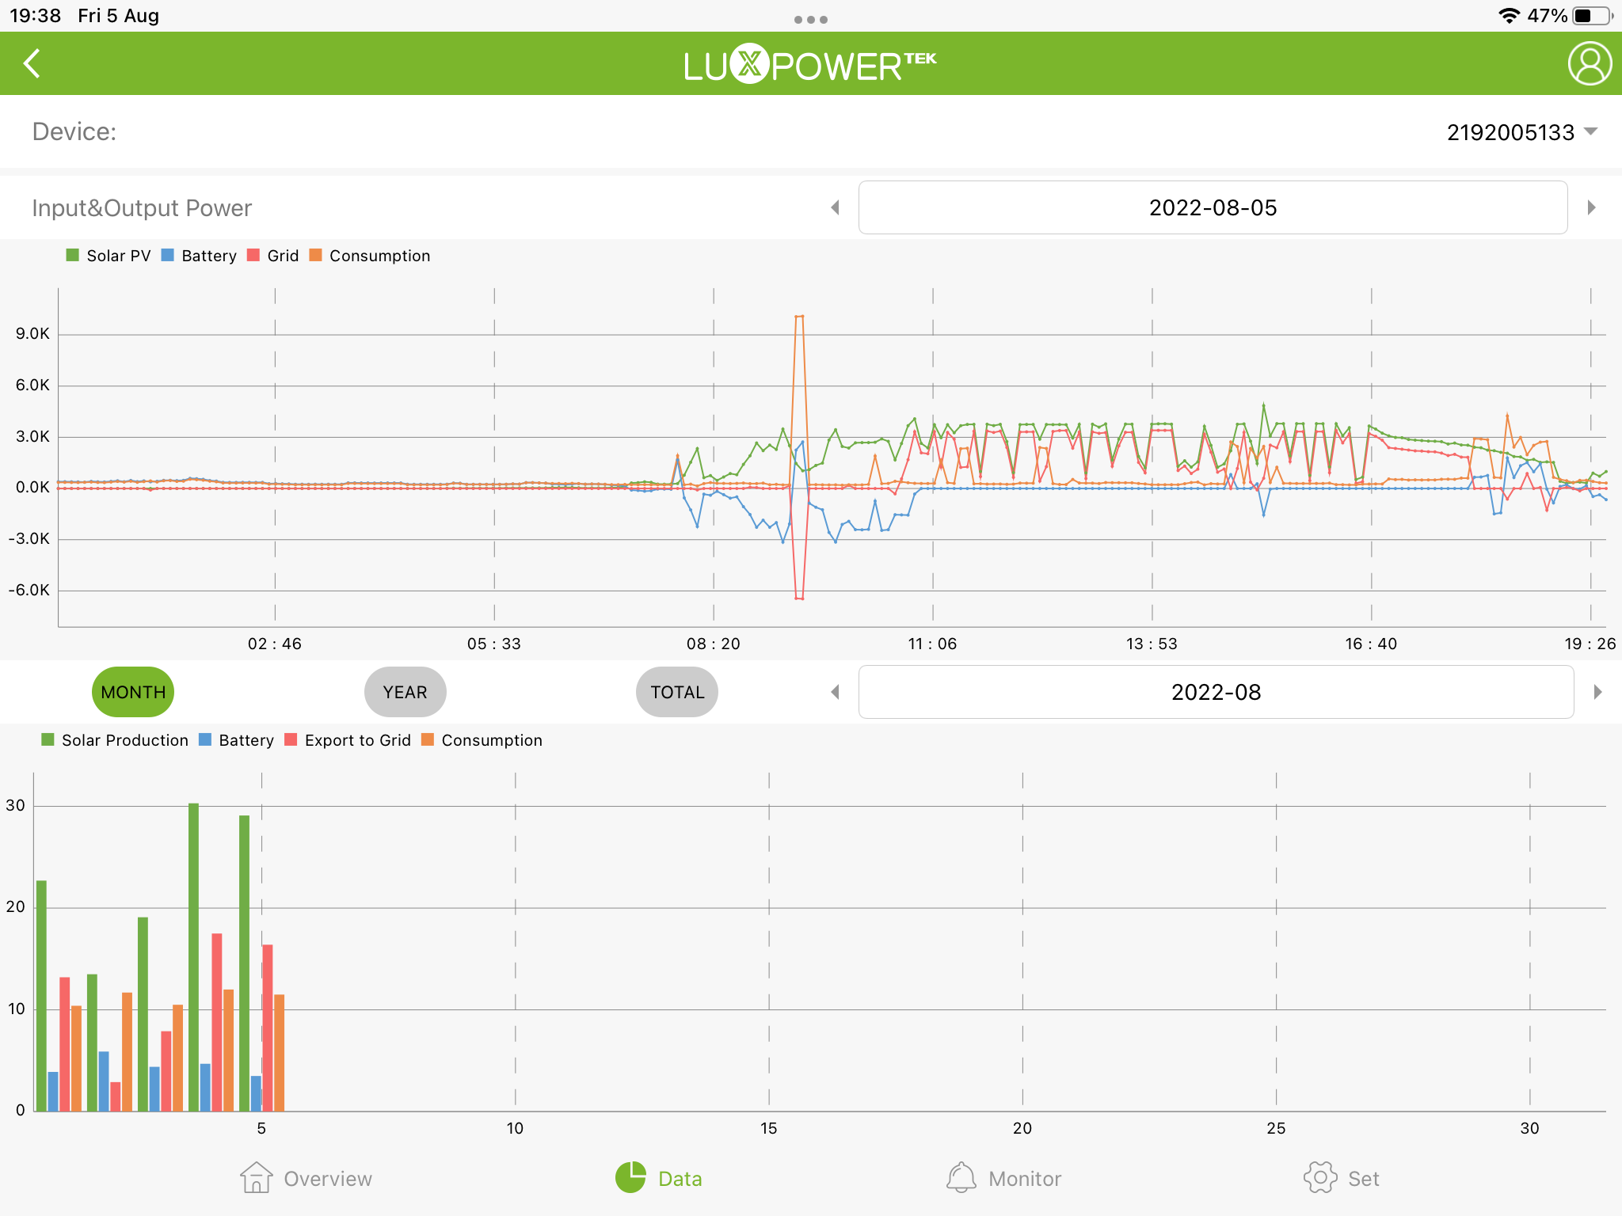The width and height of the screenshot is (1622, 1216).
Task: Toggle Grid series in power legend
Action: [282, 256]
